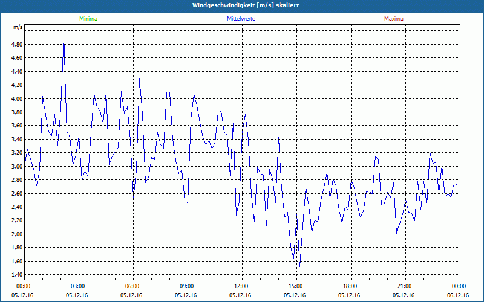Click the 05.12.16 date under 12:00
The height and width of the screenshot is (302, 484).
coord(240,295)
